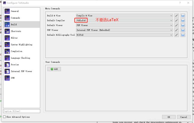
Task: Click wrench icon for Default Viewer
Action: click(177, 25)
